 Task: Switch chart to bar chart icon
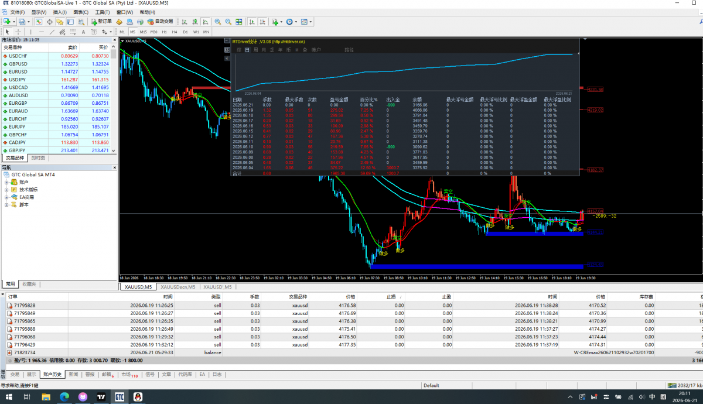[x=183, y=22]
